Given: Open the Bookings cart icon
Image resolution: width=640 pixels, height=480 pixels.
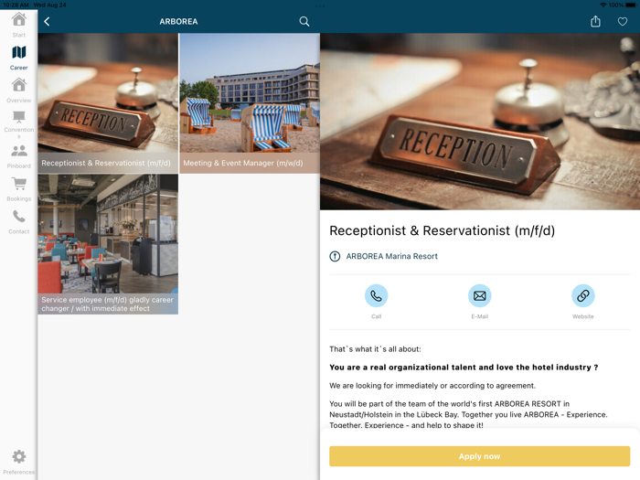Looking at the screenshot, I should click(19, 184).
